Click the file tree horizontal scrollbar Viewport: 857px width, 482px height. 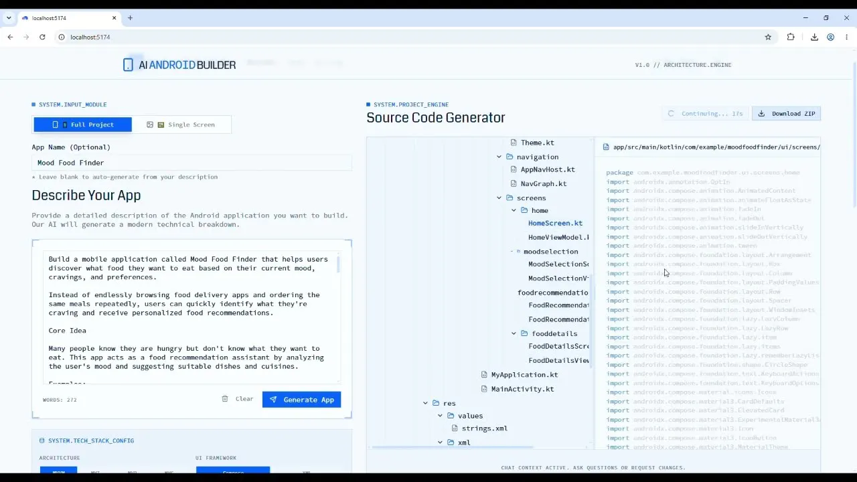(x=452, y=447)
